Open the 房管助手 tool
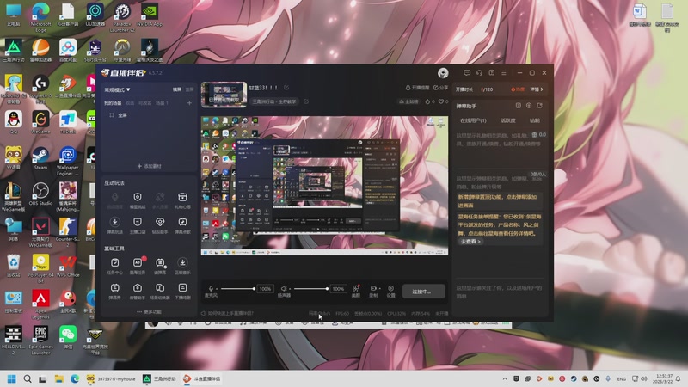The width and height of the screenshot is (688, 387). click(x=138, y=291)
